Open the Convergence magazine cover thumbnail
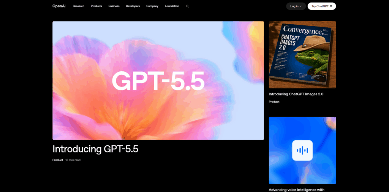Screen dimensions: 389x192 (x=302, y=55)
